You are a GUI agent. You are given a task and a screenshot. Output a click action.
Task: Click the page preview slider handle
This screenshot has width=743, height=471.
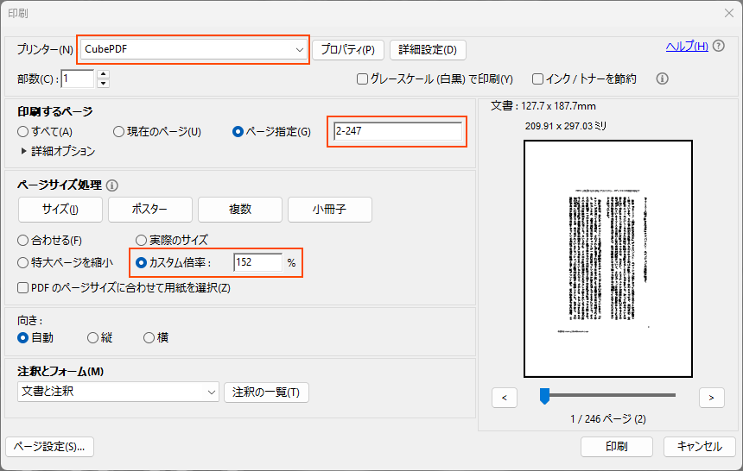click(544, 395)
